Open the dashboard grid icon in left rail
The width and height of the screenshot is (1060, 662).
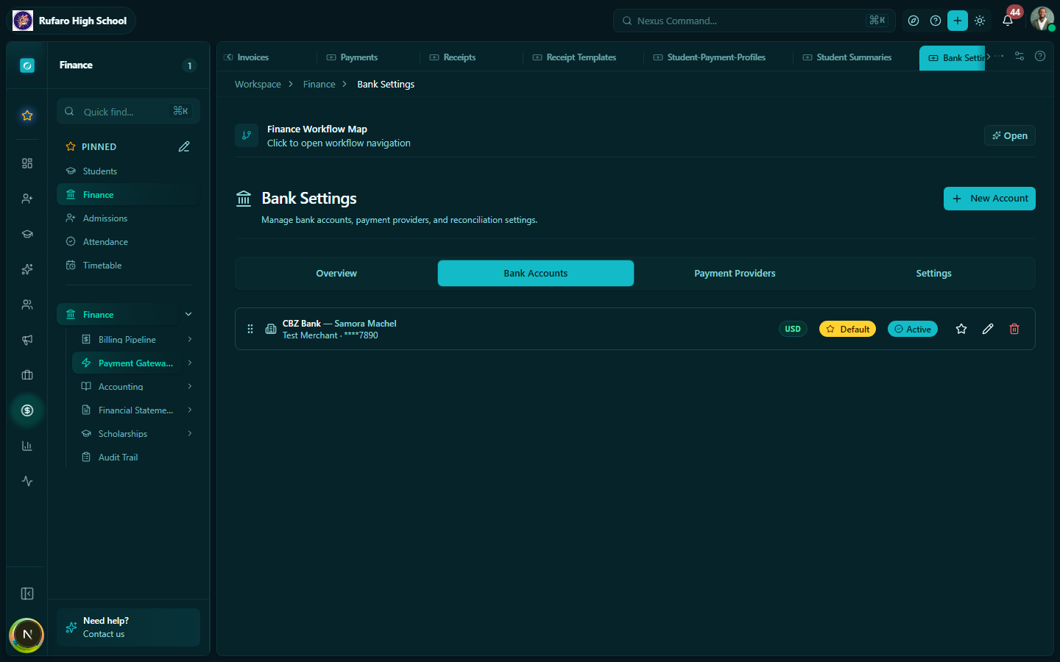27,163
